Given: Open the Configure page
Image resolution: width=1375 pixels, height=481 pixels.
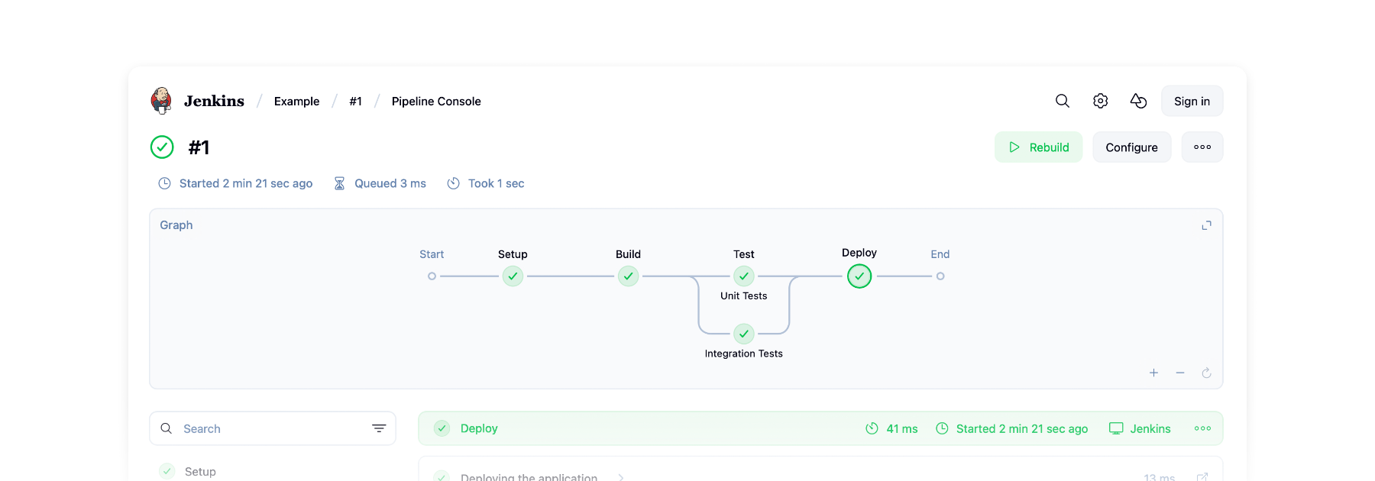Looking at the screenshot, I should click(1131, 147).
